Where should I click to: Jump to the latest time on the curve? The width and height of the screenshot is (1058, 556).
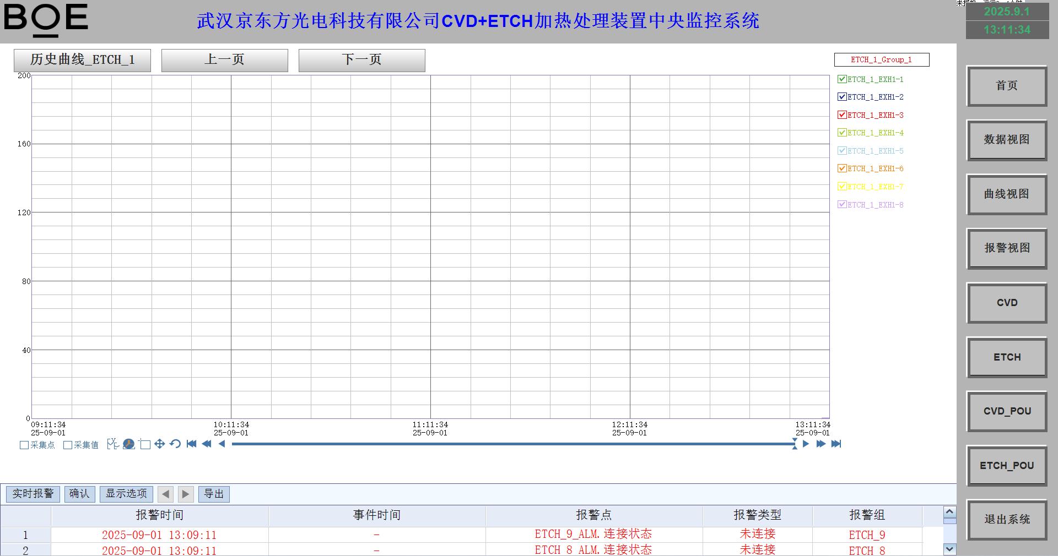836,444
